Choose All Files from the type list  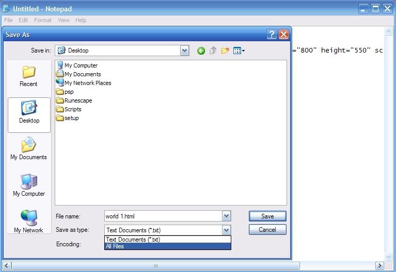point(167,246)
